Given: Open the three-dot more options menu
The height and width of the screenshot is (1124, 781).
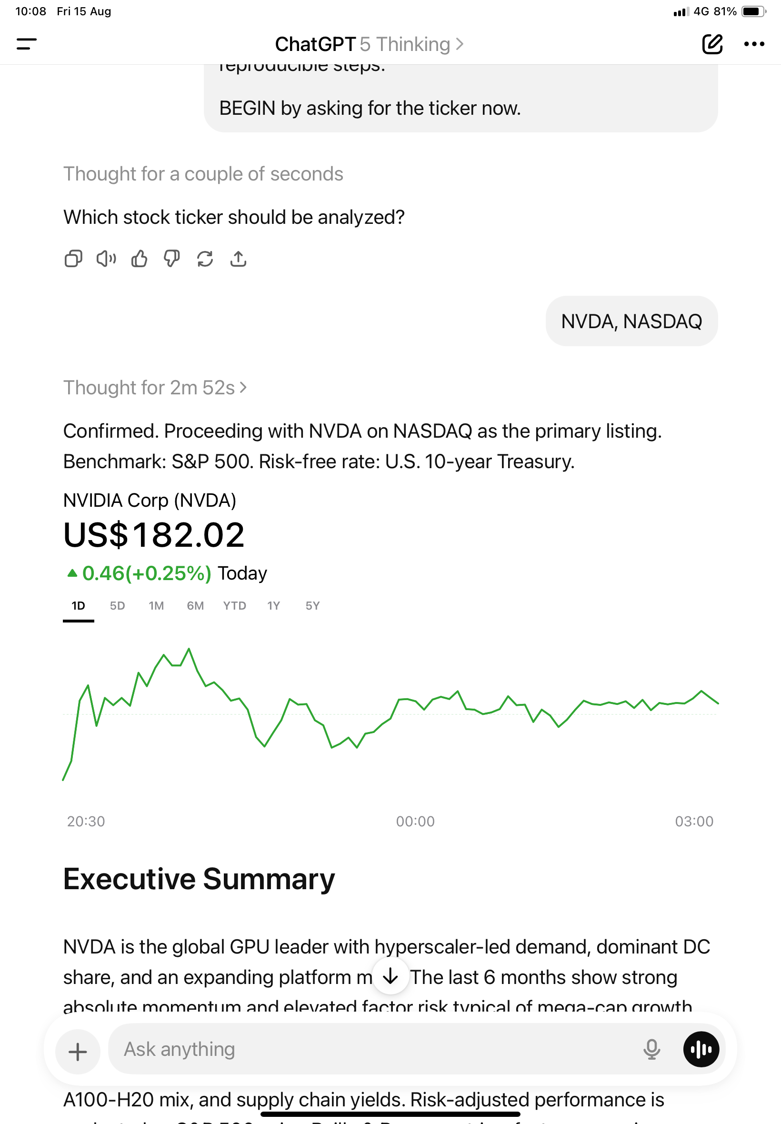Looking at the screenshot, I should [753, 44].
